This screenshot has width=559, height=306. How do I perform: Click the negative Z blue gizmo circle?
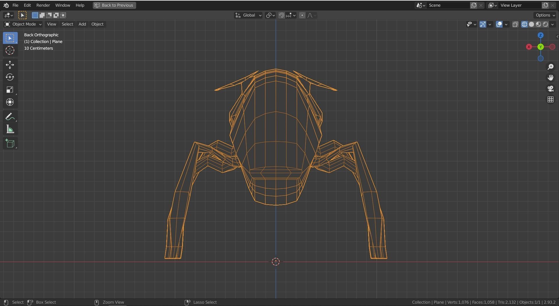point(540,58)
